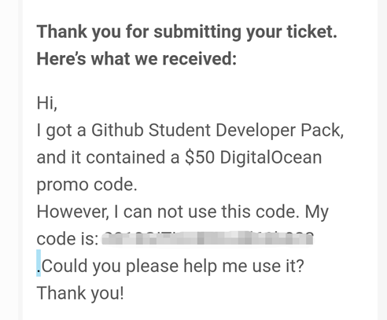Click the word "received:" in heading
Viewport: 387px width, 320px height.
200,59
